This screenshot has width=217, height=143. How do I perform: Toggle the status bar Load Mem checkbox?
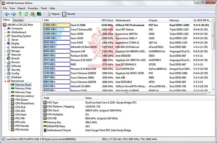point(4,139)
